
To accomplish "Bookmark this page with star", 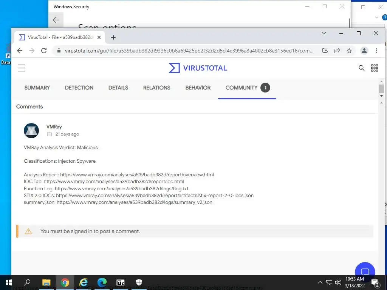I will coord(349,51).
